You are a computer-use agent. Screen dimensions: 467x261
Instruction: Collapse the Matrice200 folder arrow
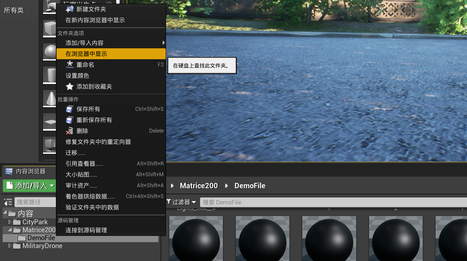(x=10, y=230)
